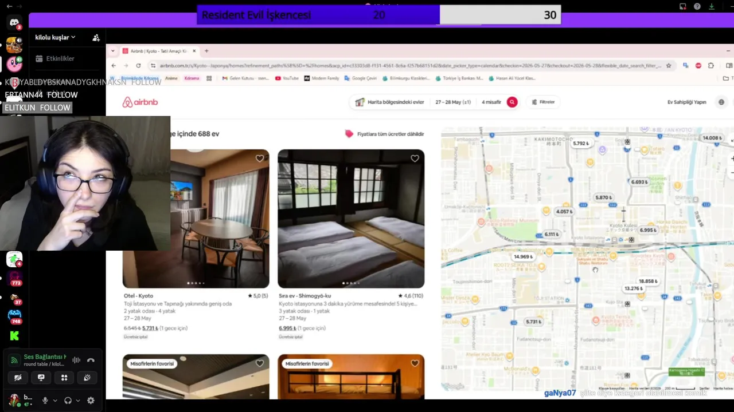Open the Otel - Kyoto listing photo
The height and width of the screenshot is (412, 734).
[196, 219]
